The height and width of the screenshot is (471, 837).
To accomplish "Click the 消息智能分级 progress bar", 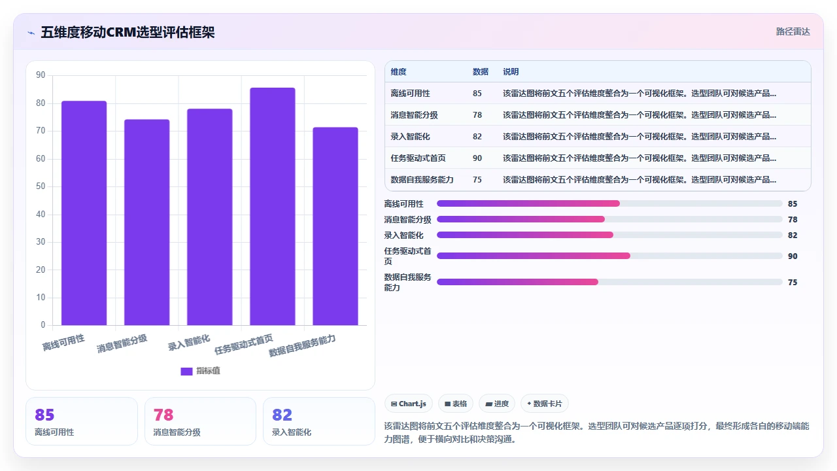I will click(x=609, y=219).
